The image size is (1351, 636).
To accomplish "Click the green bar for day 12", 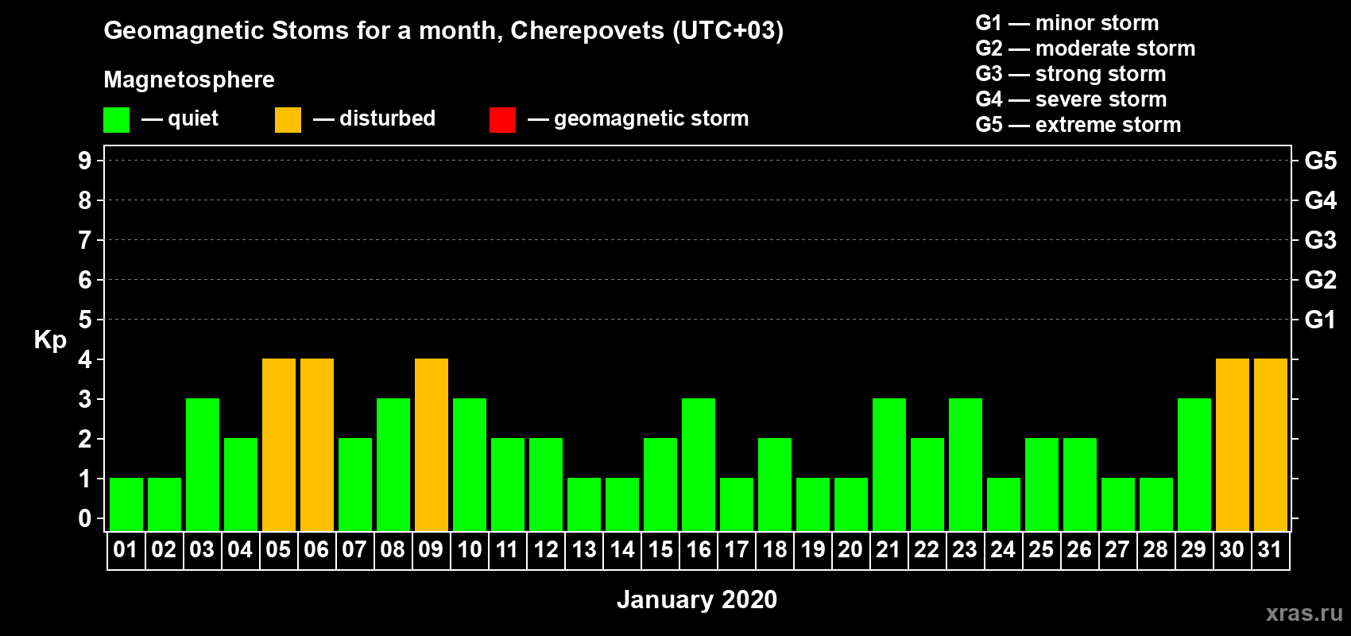I will coord(546,485).
